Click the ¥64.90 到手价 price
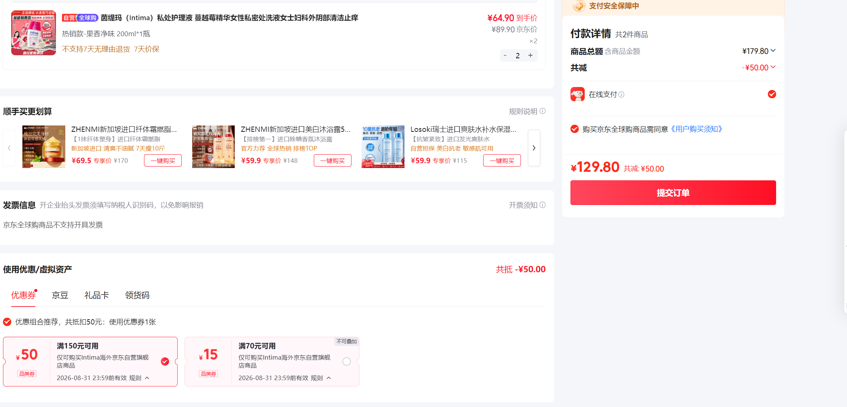This screenshot has height=407, width=847. coord(512,18)
